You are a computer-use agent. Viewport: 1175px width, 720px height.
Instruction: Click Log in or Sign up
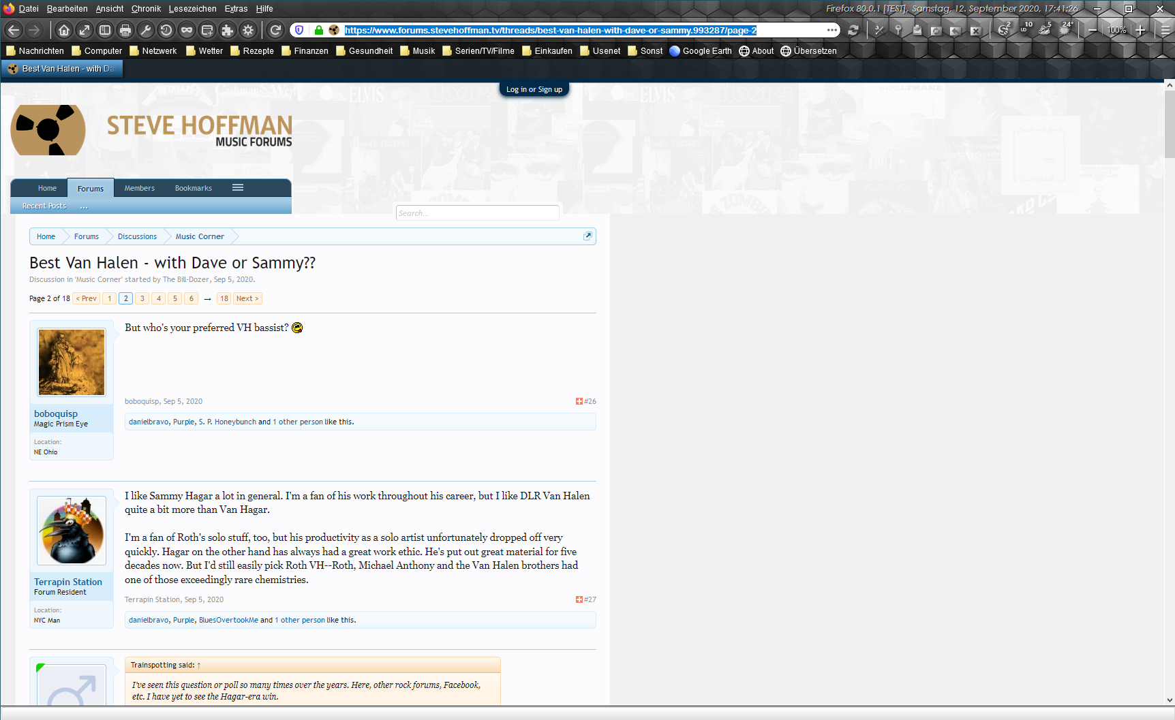534,89
